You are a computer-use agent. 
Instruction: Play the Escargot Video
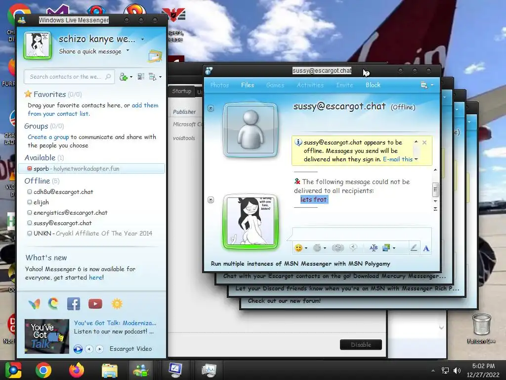78,349
